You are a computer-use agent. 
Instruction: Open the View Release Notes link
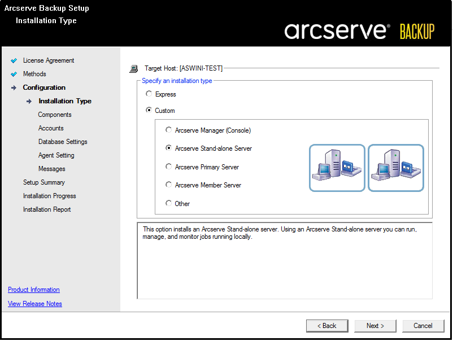click(35, 304)
